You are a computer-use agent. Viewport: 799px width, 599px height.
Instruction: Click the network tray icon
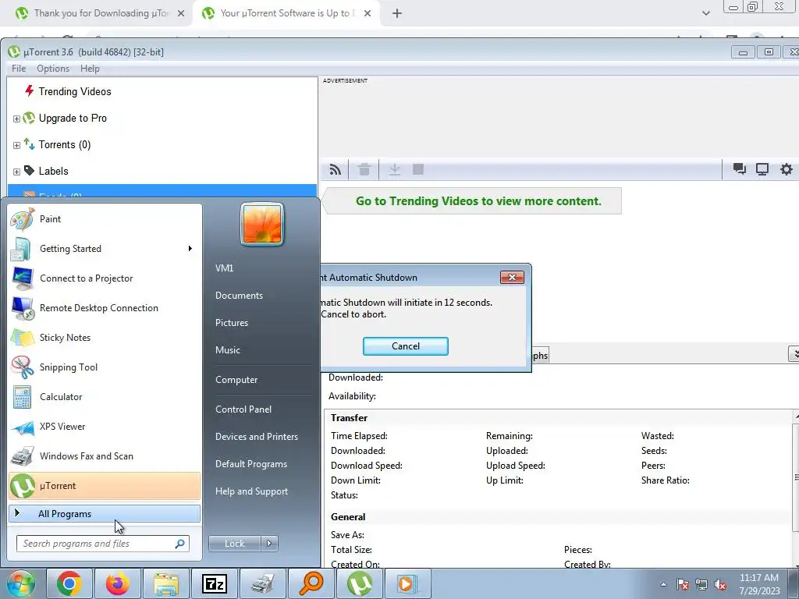701,584
